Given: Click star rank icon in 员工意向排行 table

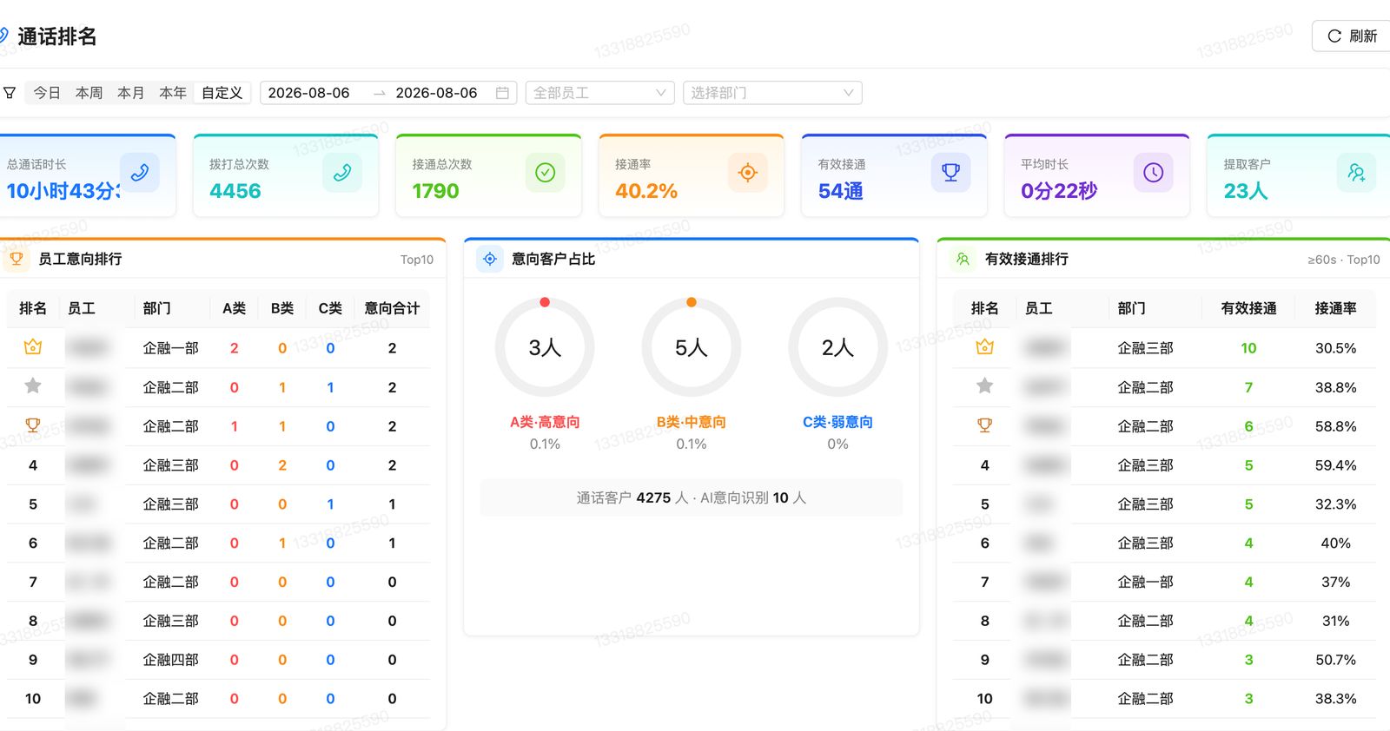Looking at the screenshot, I should point(33,385).
